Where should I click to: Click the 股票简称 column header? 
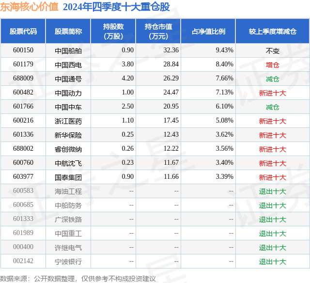click(68, 31)
